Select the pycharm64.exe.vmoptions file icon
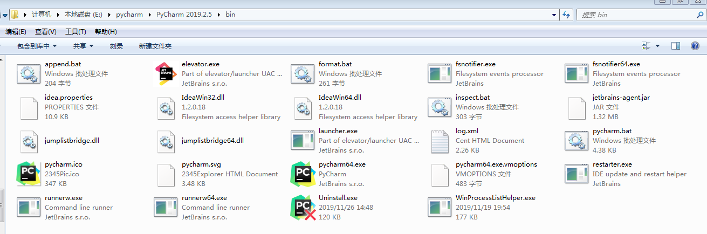 point(439,174)
